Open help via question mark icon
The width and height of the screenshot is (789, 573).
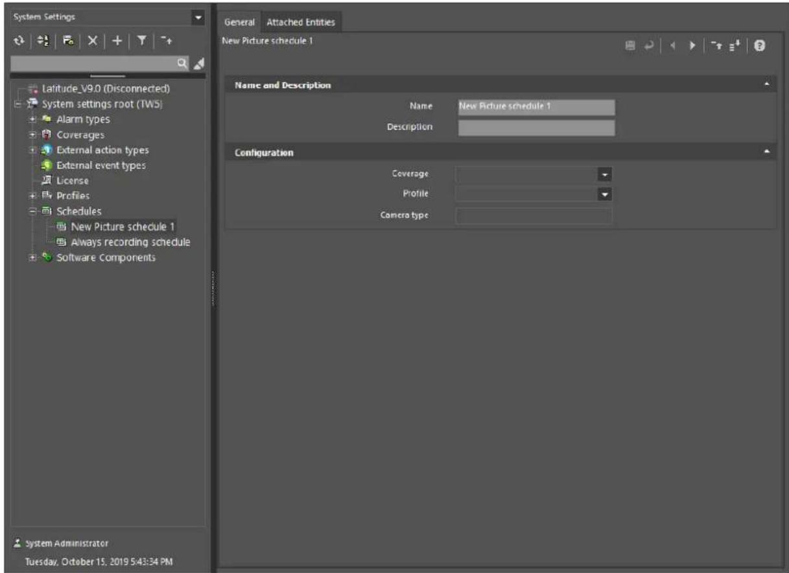[760, 45]
